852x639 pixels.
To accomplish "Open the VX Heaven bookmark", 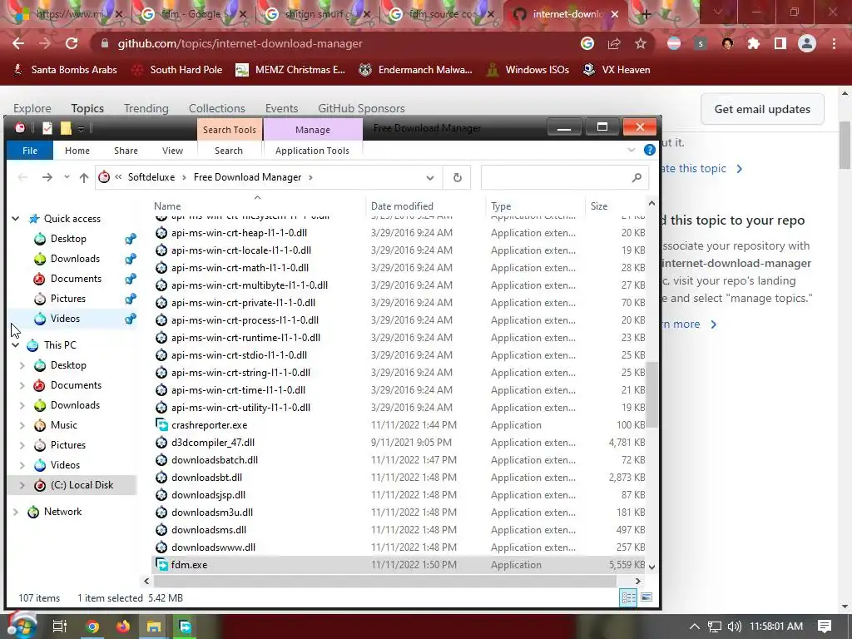I will coord(617,70).
